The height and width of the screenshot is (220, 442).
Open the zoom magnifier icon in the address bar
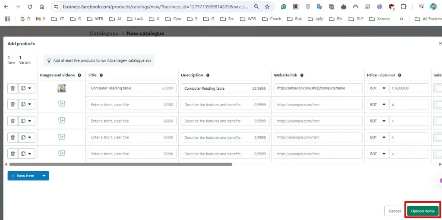pyautogui.click(x=256, y=6)
